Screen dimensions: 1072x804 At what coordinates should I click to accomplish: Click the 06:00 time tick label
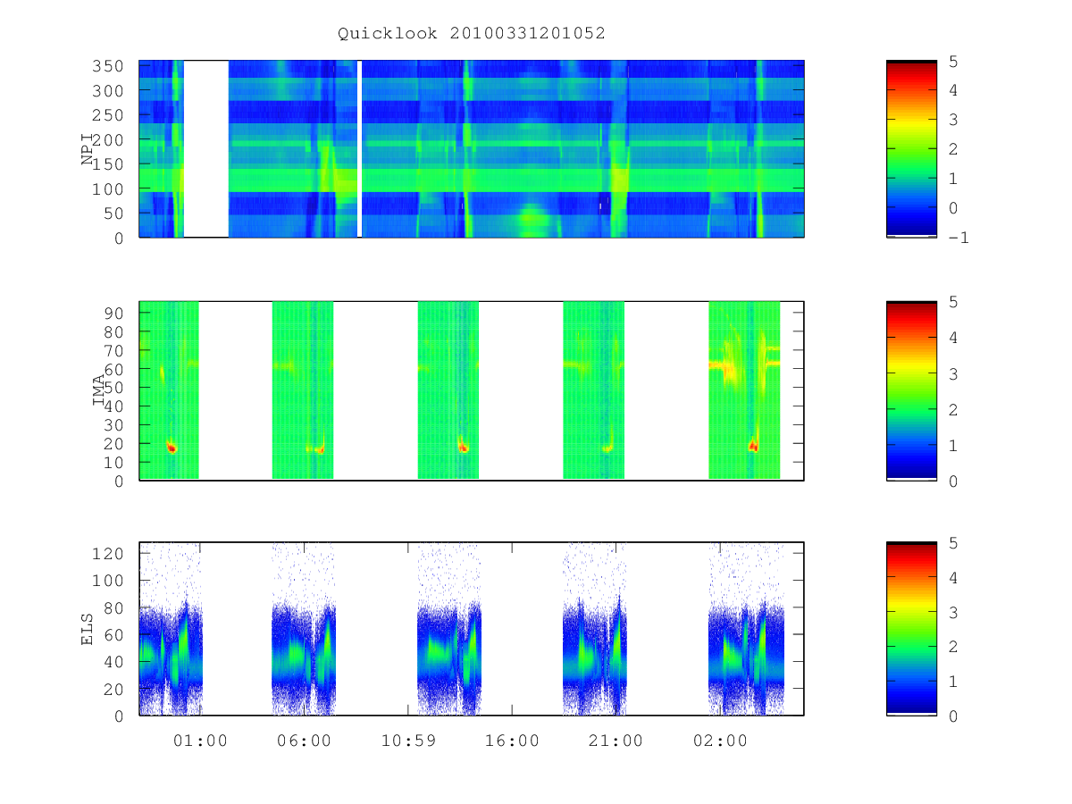pos(304,741)
